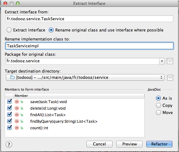Select the Extract interface radio option

pos(9,30)
